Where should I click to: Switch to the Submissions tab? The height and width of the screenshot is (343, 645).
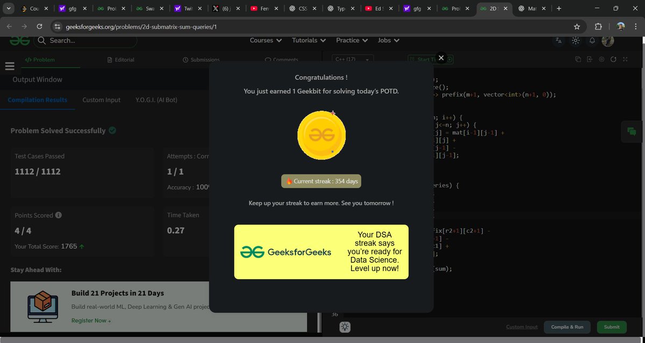(202, 60)
